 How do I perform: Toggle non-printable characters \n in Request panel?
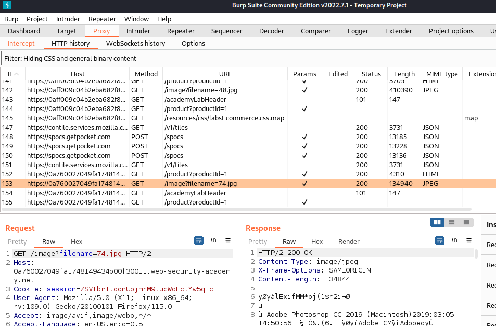(213, 240)
